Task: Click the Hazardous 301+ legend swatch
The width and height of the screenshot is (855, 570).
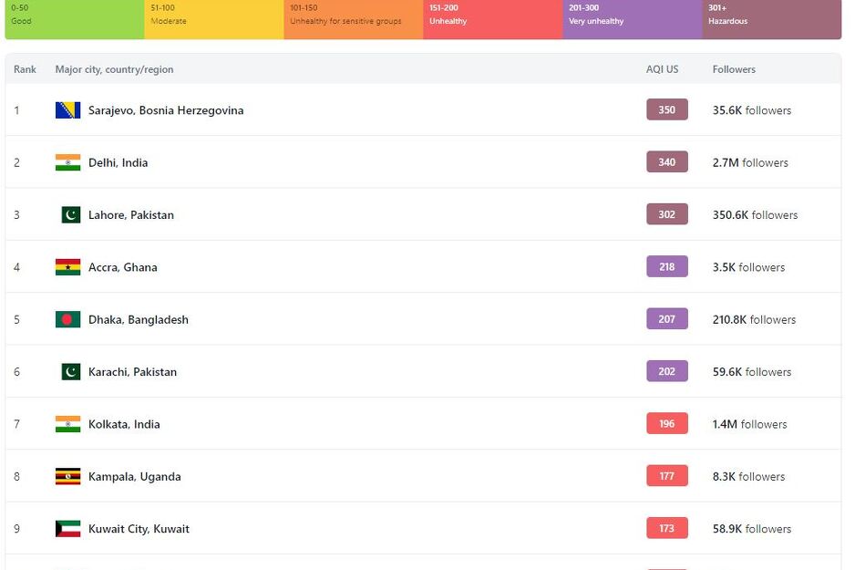Action: 771,19
